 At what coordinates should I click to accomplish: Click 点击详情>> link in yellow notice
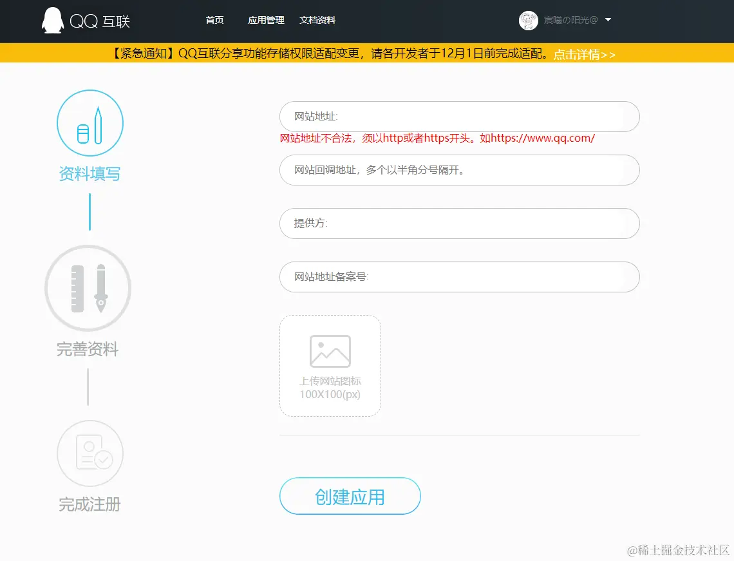click(584, 54)
